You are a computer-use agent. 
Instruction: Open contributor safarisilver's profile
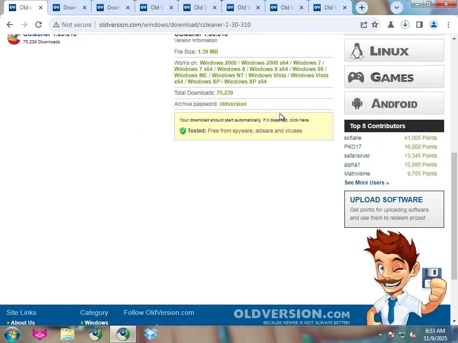357,156
